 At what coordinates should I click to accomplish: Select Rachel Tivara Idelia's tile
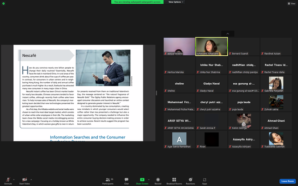tap(276, 65)
